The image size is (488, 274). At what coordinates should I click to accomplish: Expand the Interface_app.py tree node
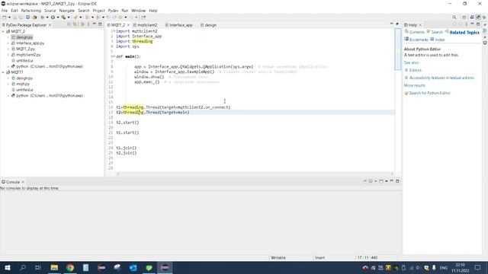8,43
